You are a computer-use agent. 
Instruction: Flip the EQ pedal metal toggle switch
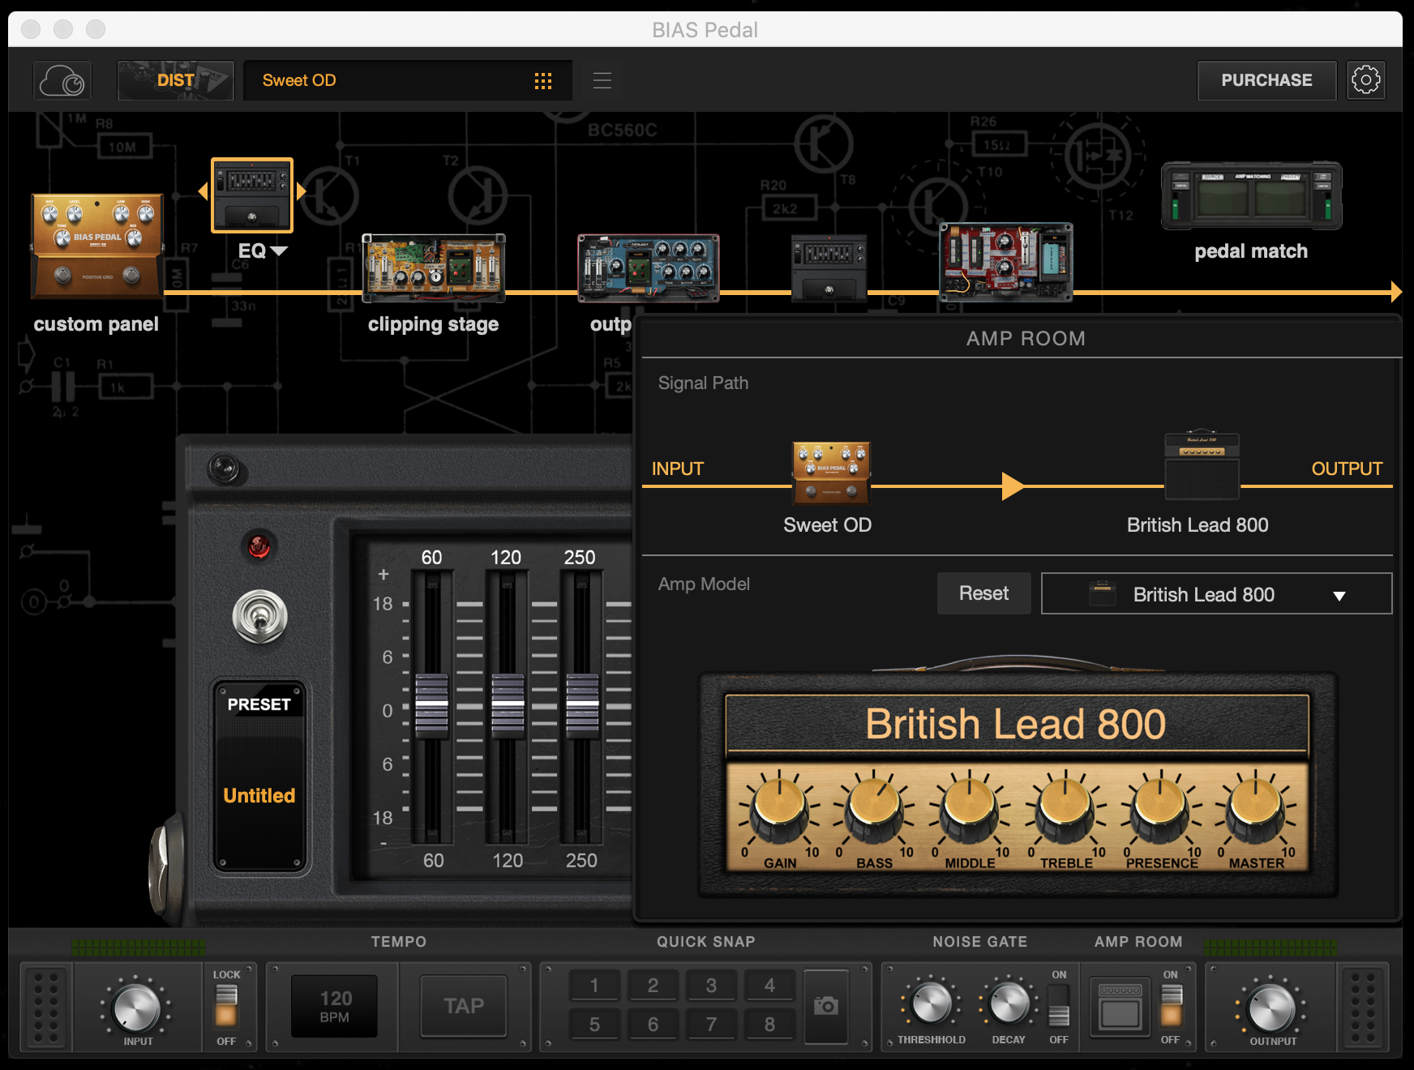[259, 618]
